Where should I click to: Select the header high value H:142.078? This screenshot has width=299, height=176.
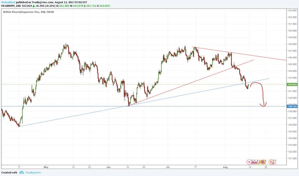pos(76,6)
